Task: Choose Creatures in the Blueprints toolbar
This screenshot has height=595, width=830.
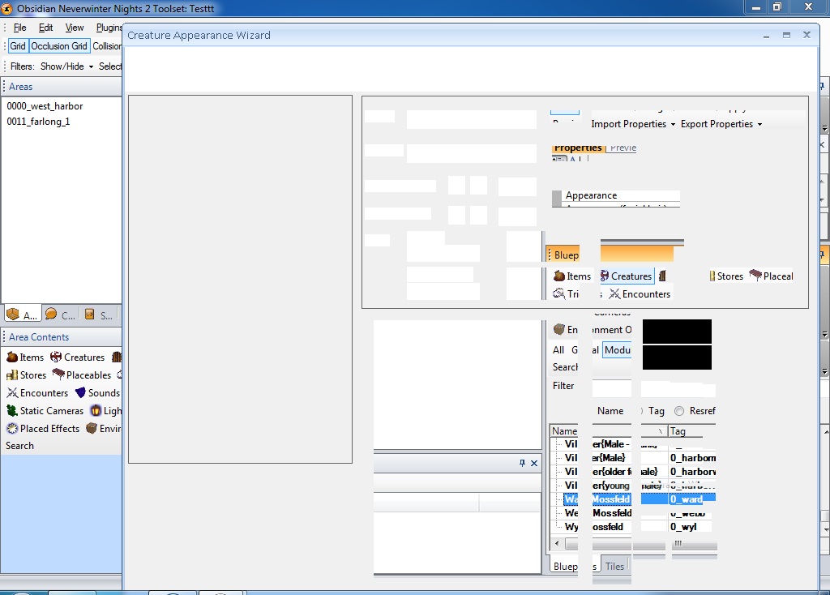Action: 626,276
